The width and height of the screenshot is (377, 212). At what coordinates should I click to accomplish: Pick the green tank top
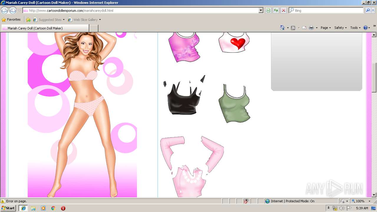[234, 104]
